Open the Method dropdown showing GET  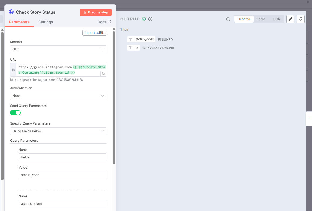click(58, 49)
